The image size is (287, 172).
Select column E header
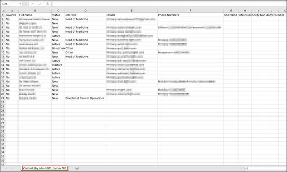[131, 10]
